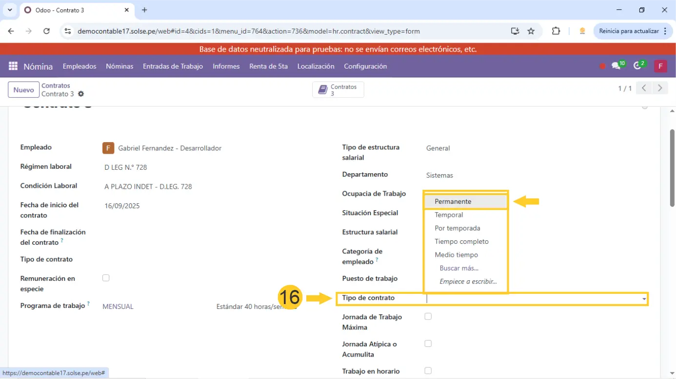Open the activities clock icon
Image resolution: width=676 pixels, height=379 pixels.
click(637, 66)
